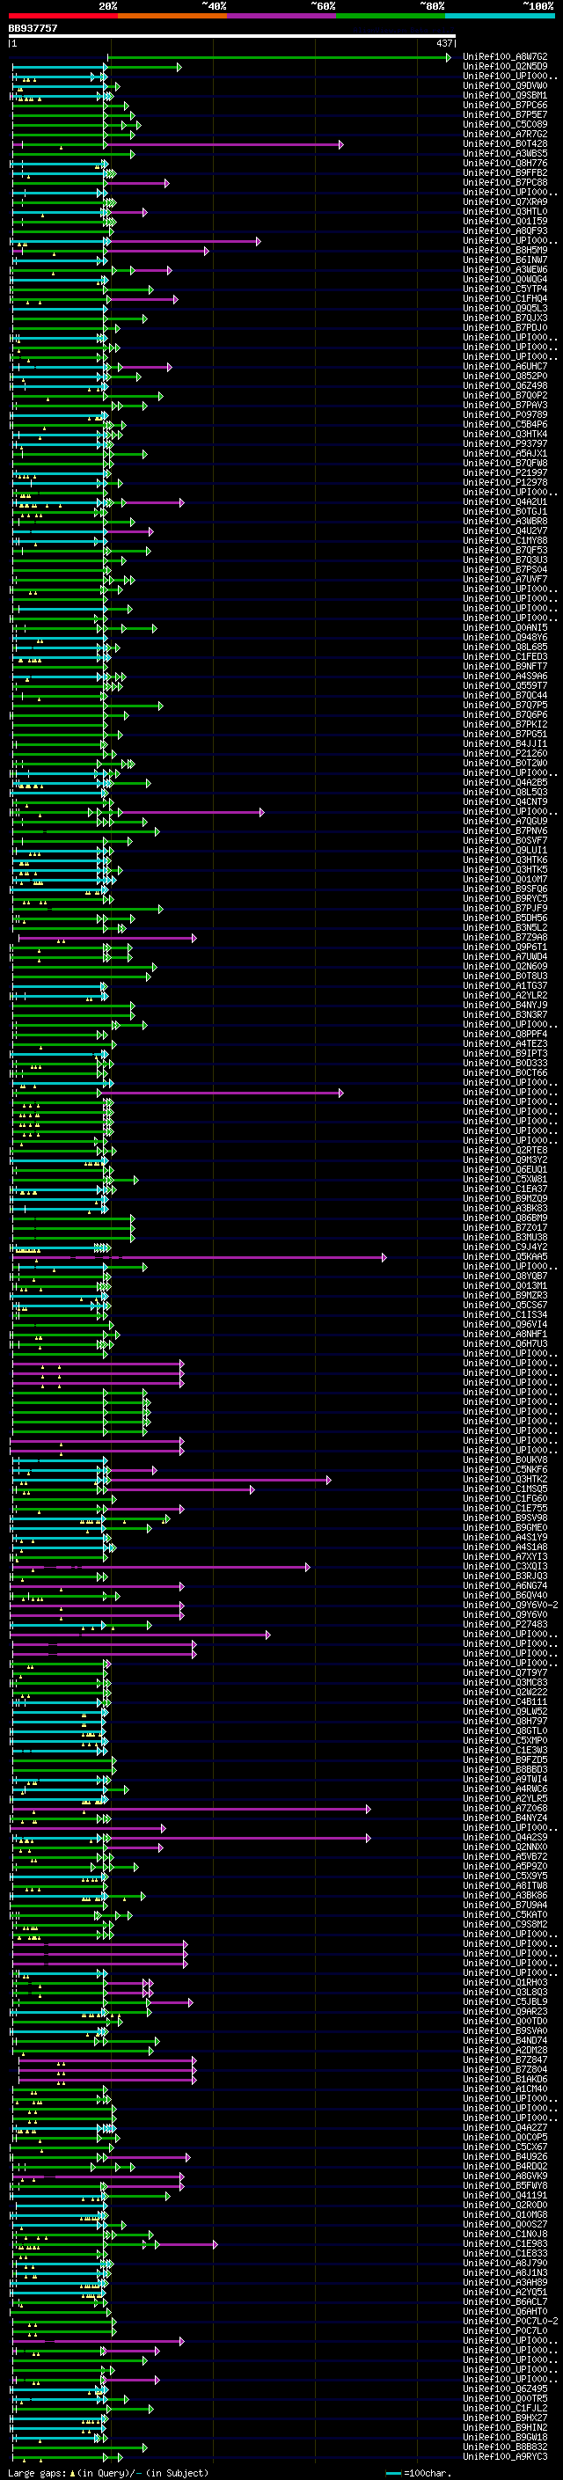Open the UniRef100_Q4CNT9 entry
Image resolution: width=563 pixels, height=2480 pixels.
coord(505,801)
